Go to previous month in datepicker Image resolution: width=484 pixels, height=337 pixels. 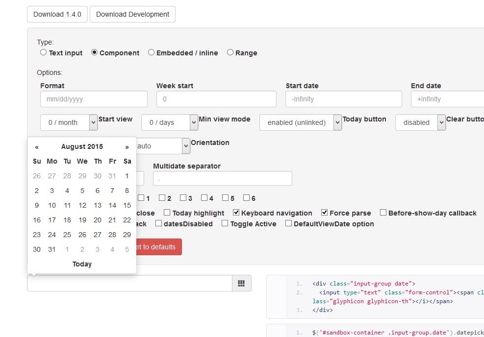pyautogui.click(x=37, y=146)
